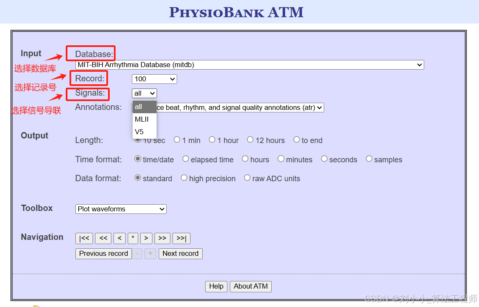Select 'to end' length option
Viewport: 479px width, 307px height.
[296, 140]
